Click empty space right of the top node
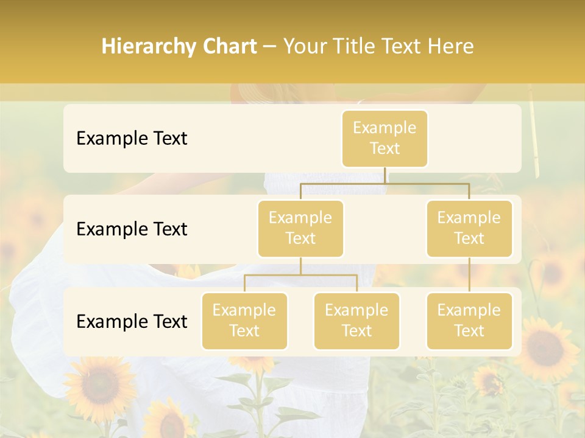This screenshot has height=438, width=585. click(475, 139)
